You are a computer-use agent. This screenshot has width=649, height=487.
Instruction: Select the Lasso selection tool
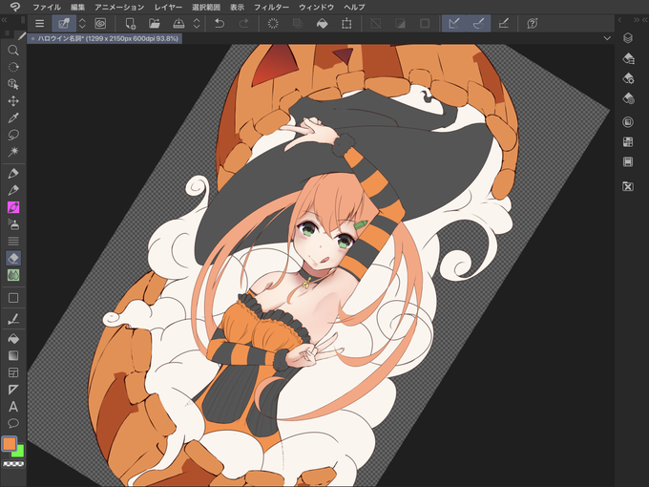[13, 135]
